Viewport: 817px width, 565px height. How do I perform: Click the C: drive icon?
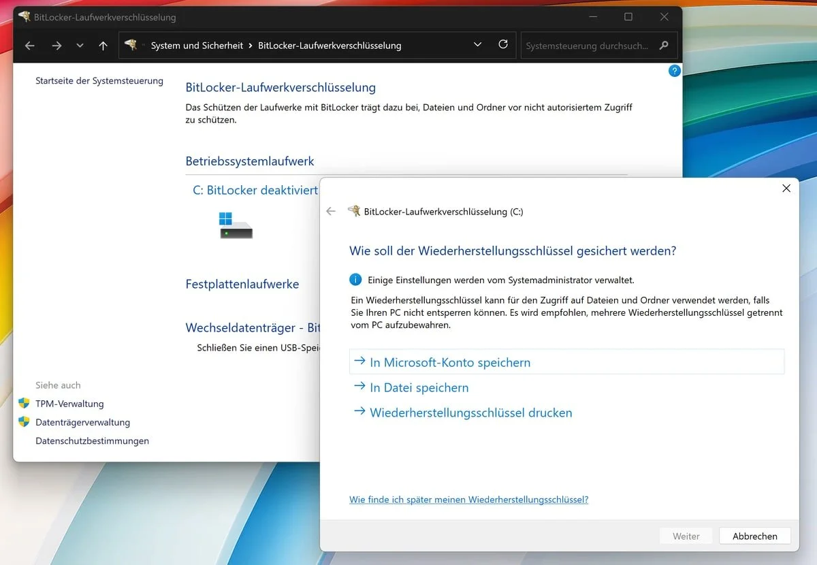click(x=234, y=225)
